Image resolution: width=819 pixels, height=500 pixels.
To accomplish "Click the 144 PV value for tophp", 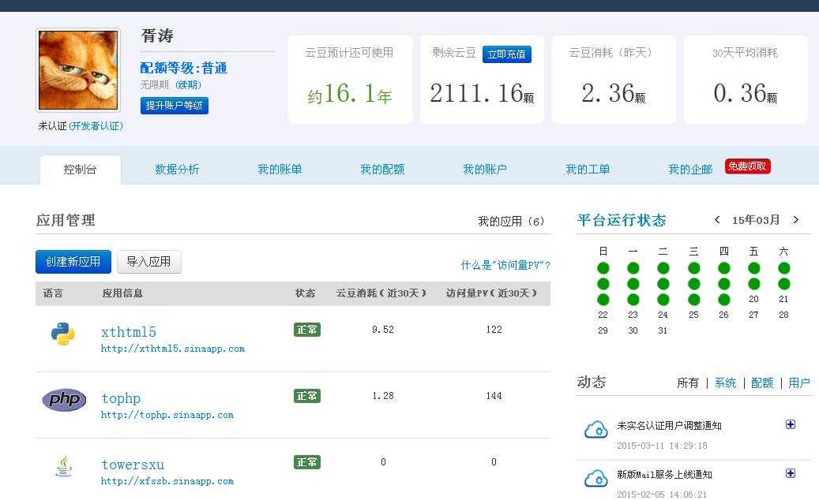I will (x=494, y=396).
